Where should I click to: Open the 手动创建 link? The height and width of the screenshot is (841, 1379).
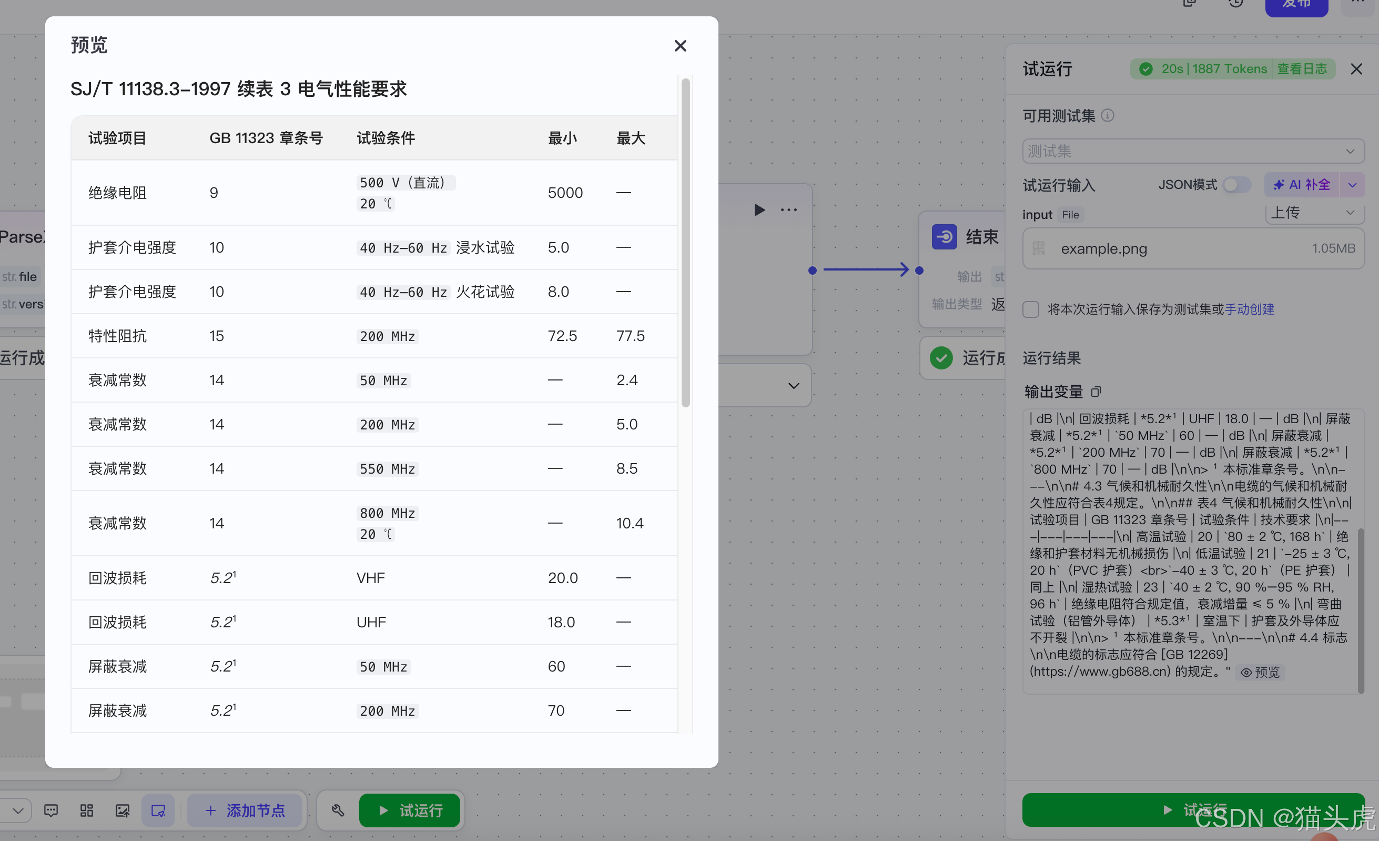pos(1250,309)
